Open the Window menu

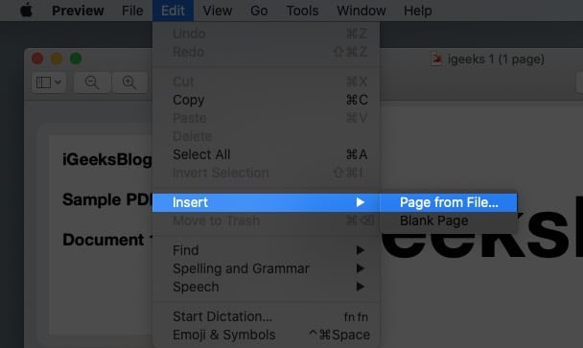361,11
